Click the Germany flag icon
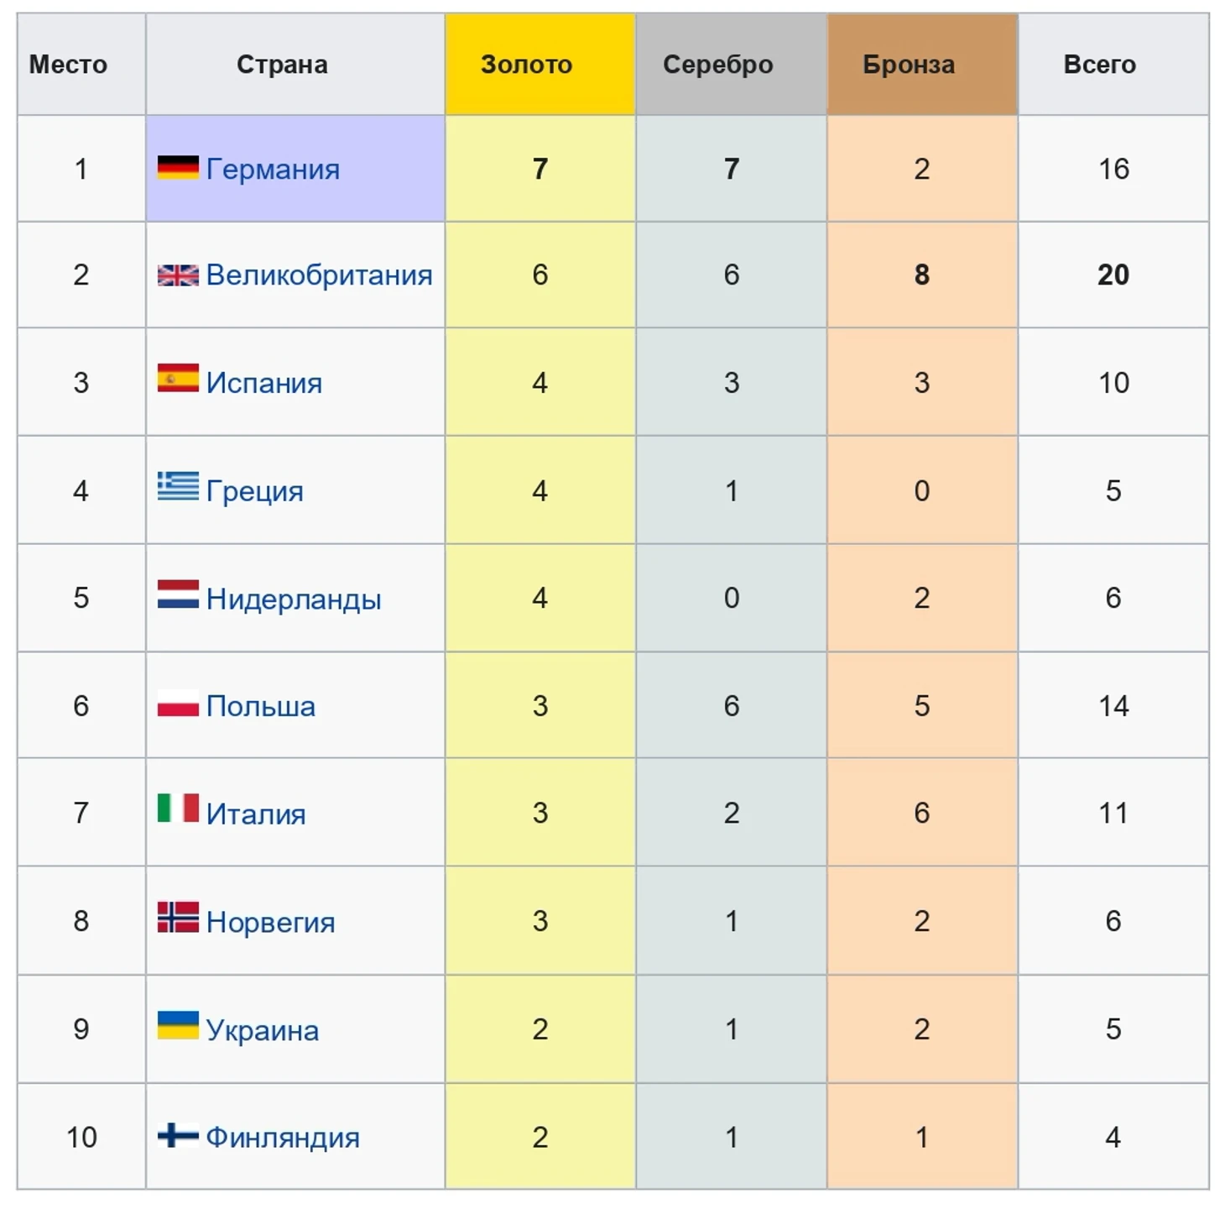 178,168
